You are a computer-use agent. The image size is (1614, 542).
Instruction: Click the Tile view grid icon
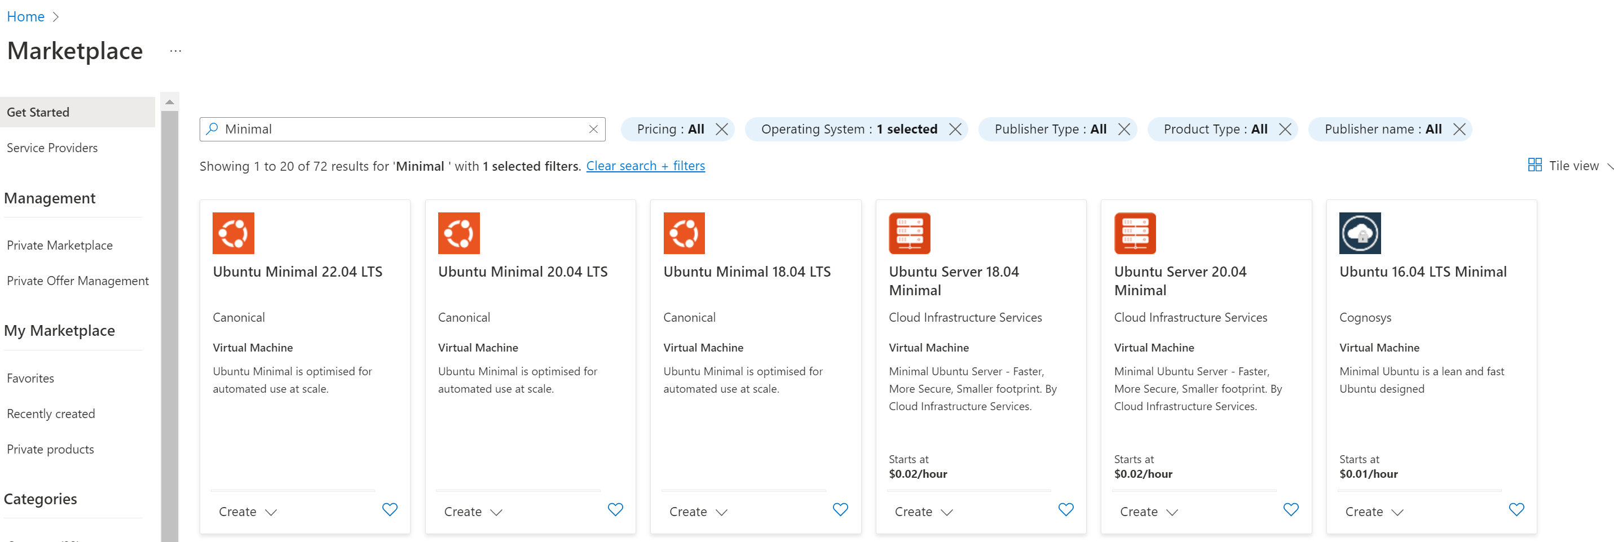[x=1534, y=165]
